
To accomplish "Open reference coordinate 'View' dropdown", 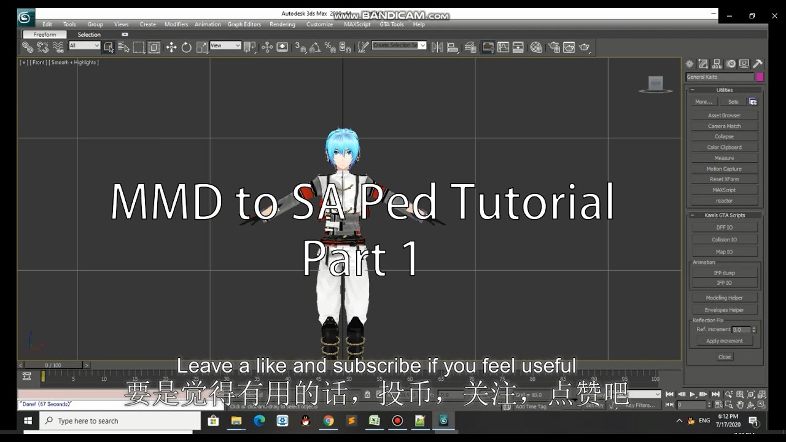I will pos(225,45).
